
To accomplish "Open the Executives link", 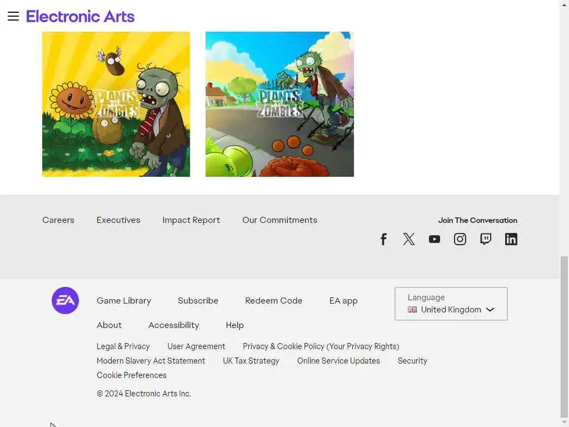I will [118, 220].
